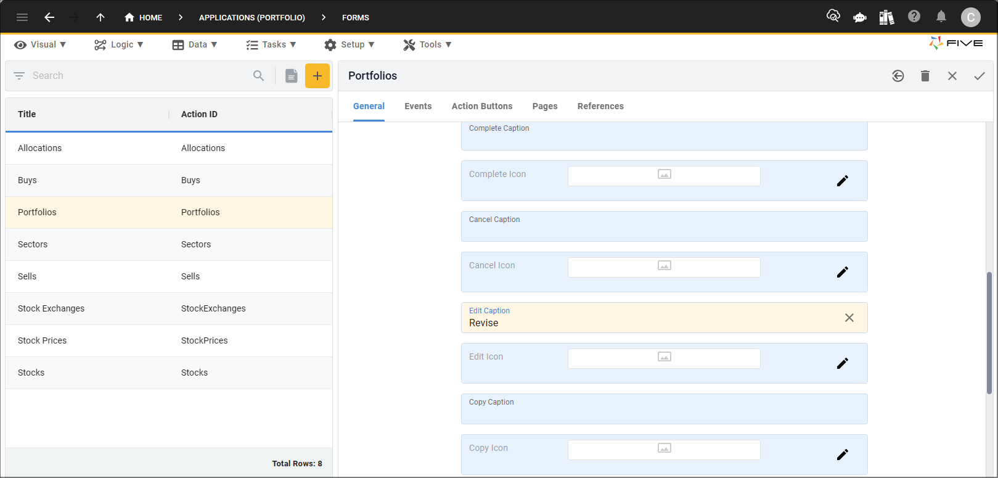Expand the Tools menu
Image resolution: width=998 pixels, height=478 pixels.
tap(428, 44)
